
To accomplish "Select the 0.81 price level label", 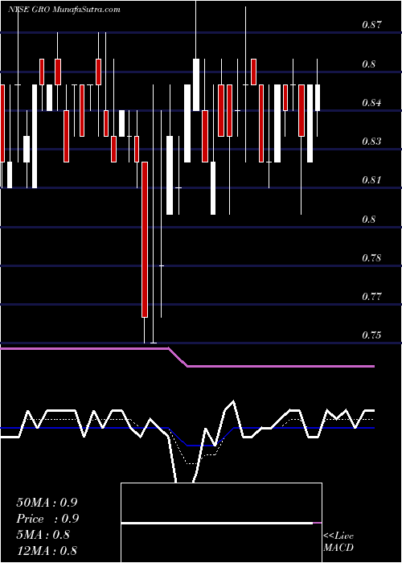I will point(371,180).
